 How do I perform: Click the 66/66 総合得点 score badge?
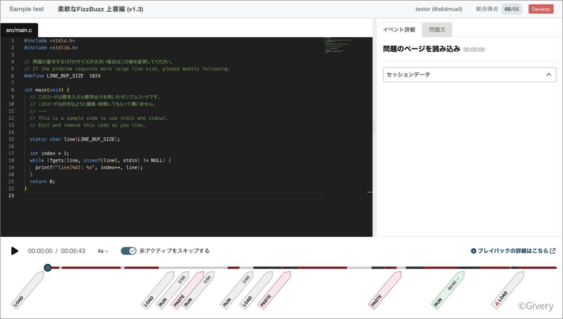[511, 8]
